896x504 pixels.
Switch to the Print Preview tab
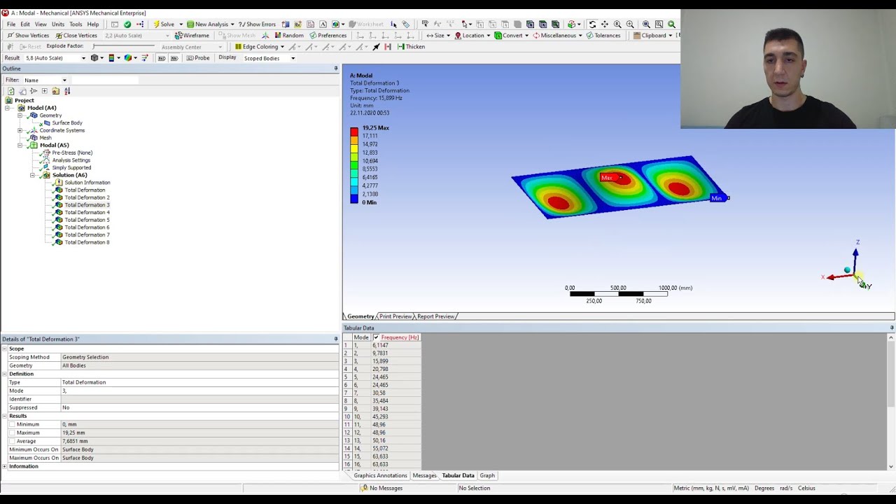[x=395, y=316]
